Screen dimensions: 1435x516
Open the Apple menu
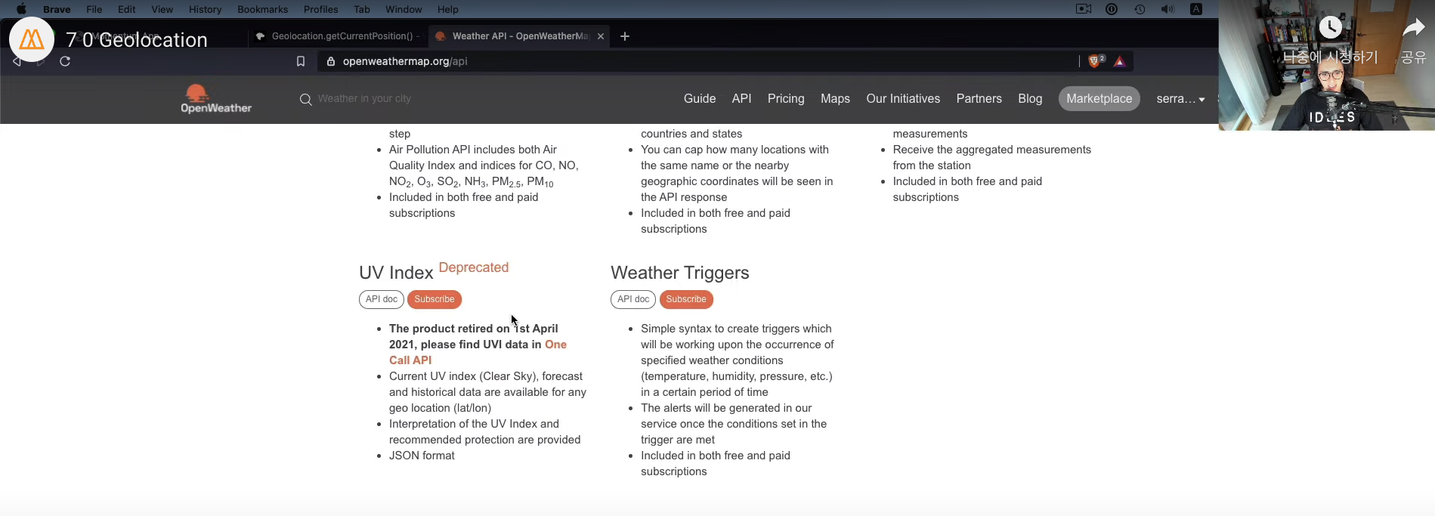tap(21, 9)
